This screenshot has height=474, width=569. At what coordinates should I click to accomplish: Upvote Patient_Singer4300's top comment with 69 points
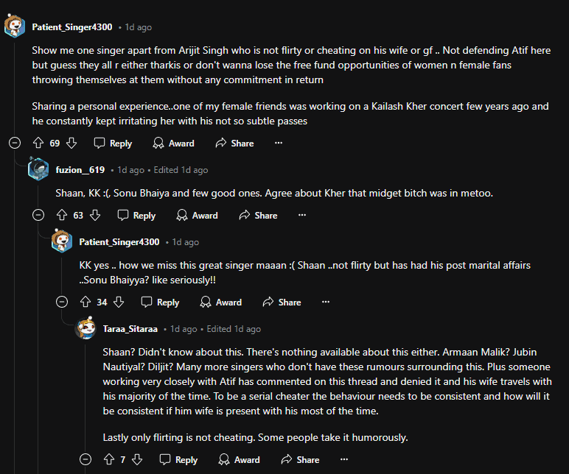tap(38, 143)
